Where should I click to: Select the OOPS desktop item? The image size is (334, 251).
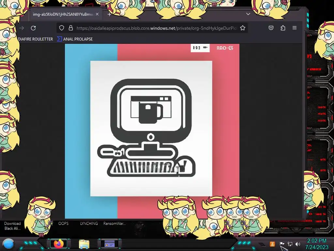pos(64,224)
